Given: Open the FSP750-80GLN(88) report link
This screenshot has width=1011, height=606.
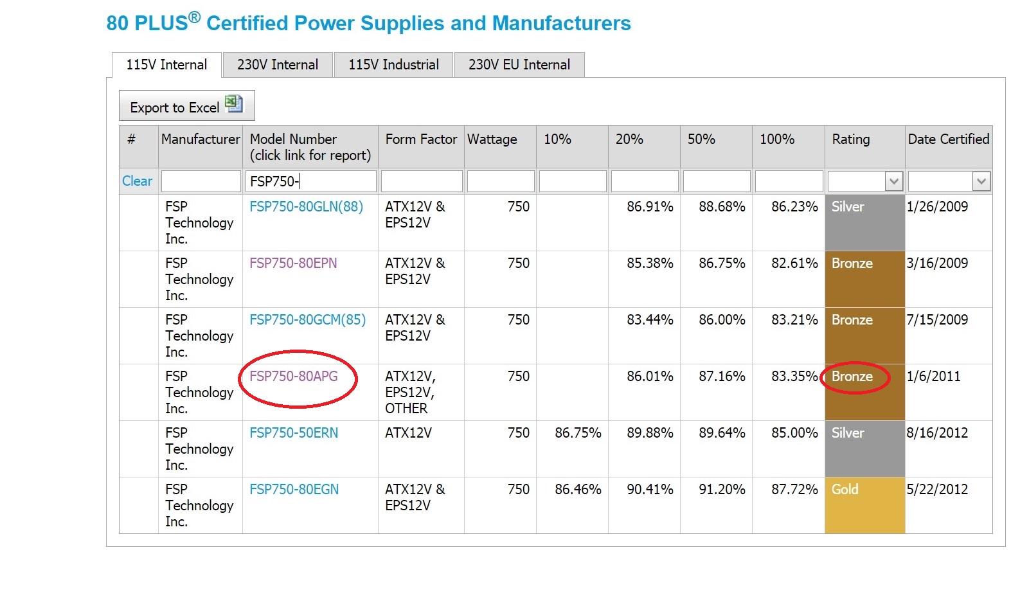Looking at the screenshot, I should 306,207.
